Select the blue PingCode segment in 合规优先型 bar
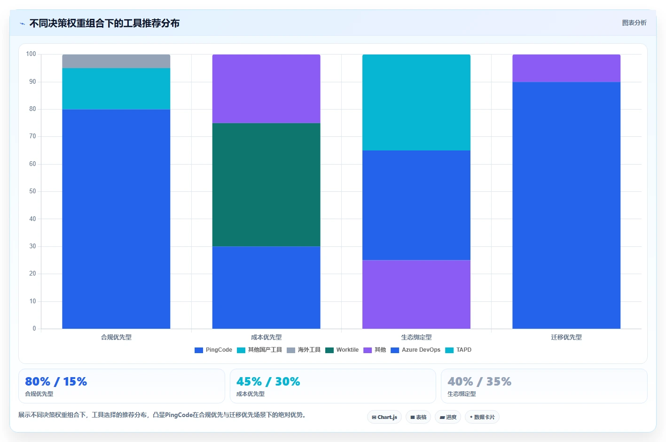 (116, 219)
